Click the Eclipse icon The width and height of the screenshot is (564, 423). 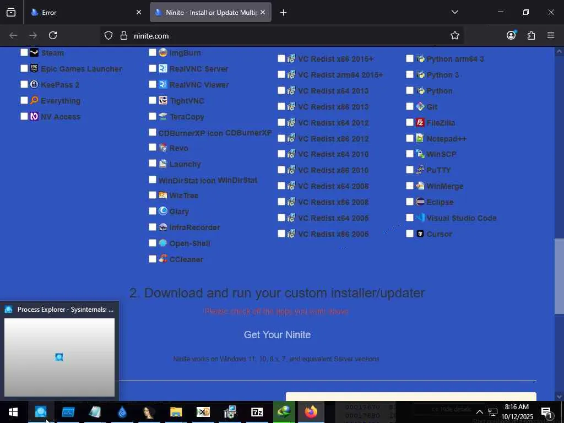(x=420, y=202)
